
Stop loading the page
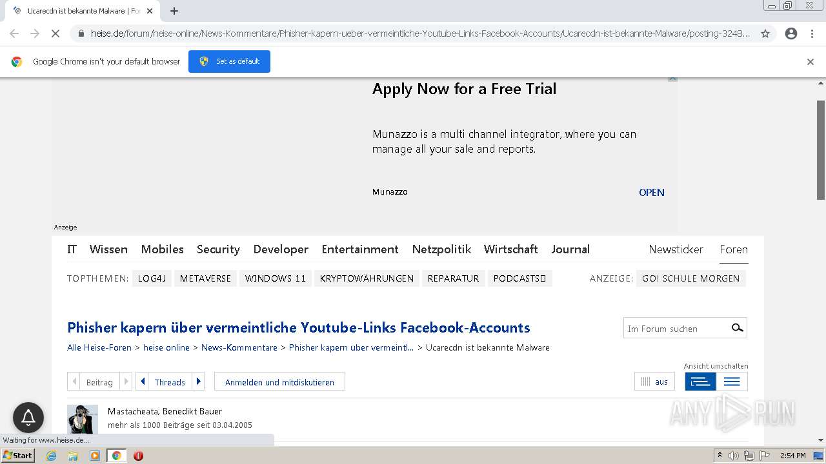pos(55,34)
